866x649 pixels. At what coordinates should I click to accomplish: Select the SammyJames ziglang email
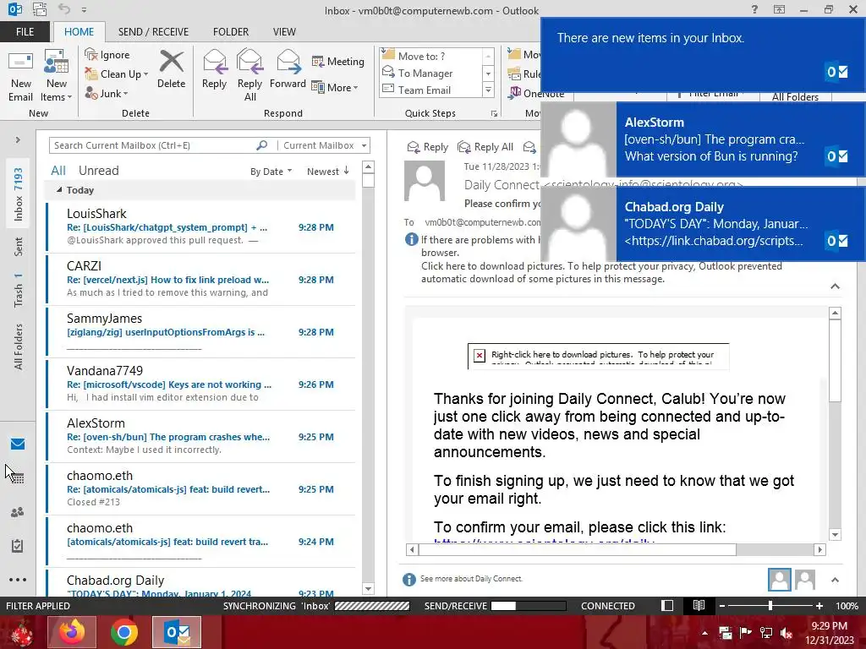point(201,331)
